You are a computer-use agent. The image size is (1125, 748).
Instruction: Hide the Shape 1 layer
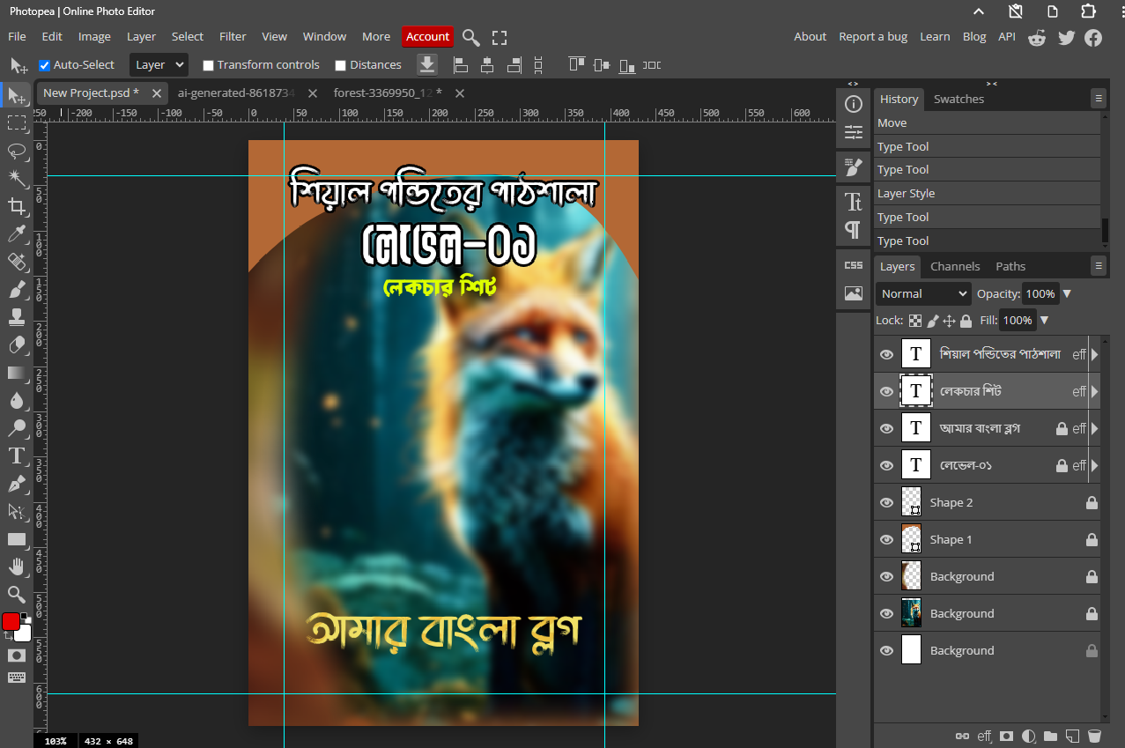coord(886,540)
